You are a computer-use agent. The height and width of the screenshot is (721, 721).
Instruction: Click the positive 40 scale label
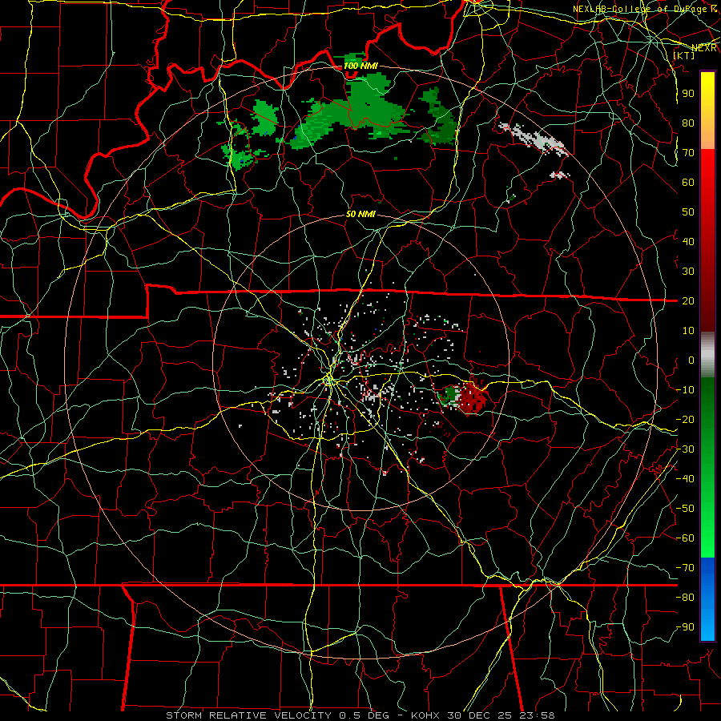tap(688, 242)
